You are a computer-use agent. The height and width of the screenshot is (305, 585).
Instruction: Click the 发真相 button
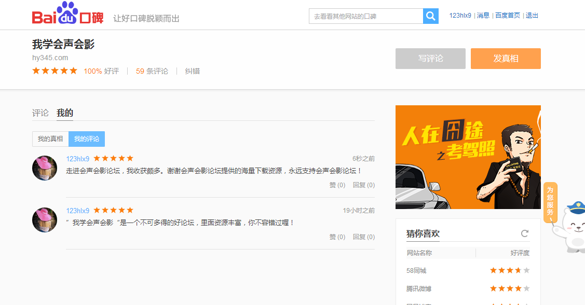pyautogui.click(x=506, y=59)
